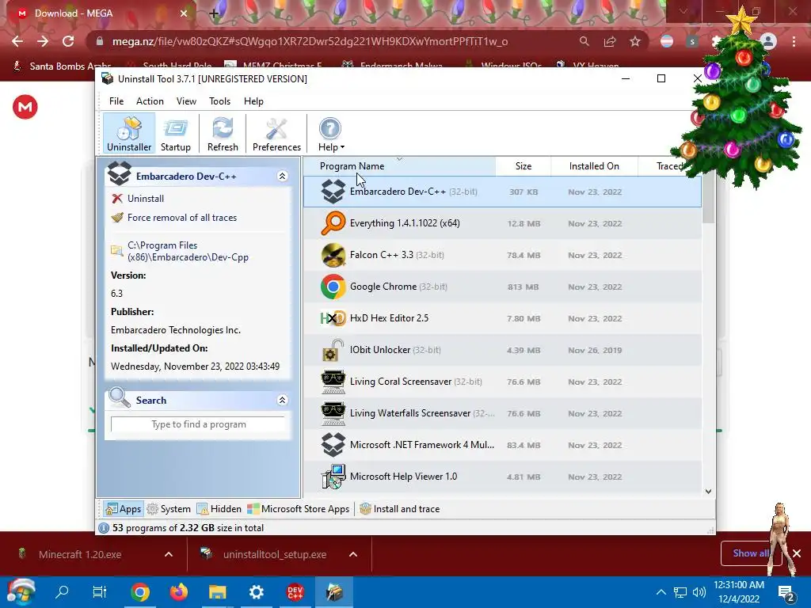Open File Explorer from the taskbar
Viewport: 811px width, 608px height.
(218, 592)
